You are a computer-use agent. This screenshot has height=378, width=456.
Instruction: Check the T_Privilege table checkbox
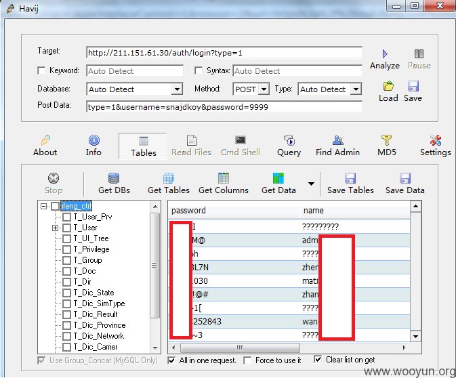pos(67,249)
